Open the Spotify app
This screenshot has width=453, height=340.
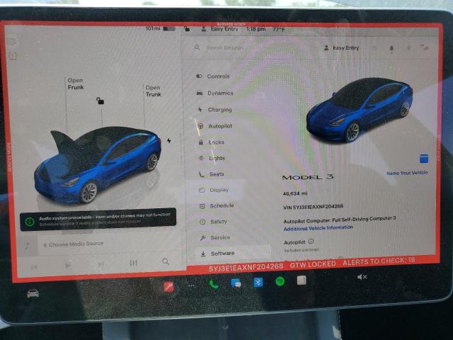point(280,281)
